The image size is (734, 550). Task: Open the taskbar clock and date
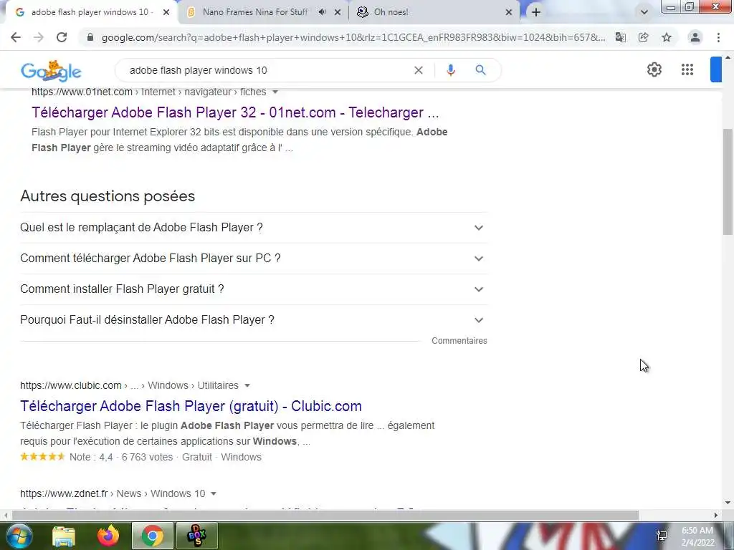click(x=698, y=536)
